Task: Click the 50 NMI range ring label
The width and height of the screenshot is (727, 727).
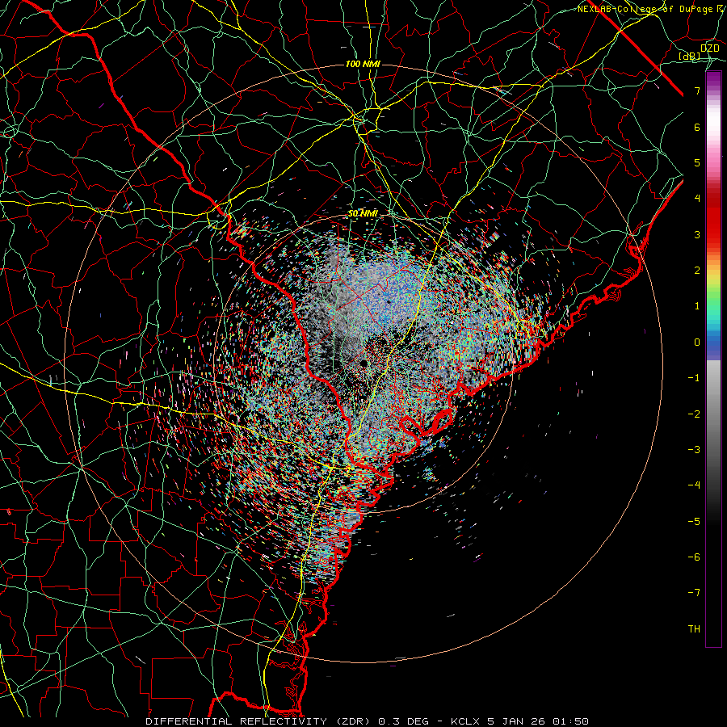Action: pos(363,214)
